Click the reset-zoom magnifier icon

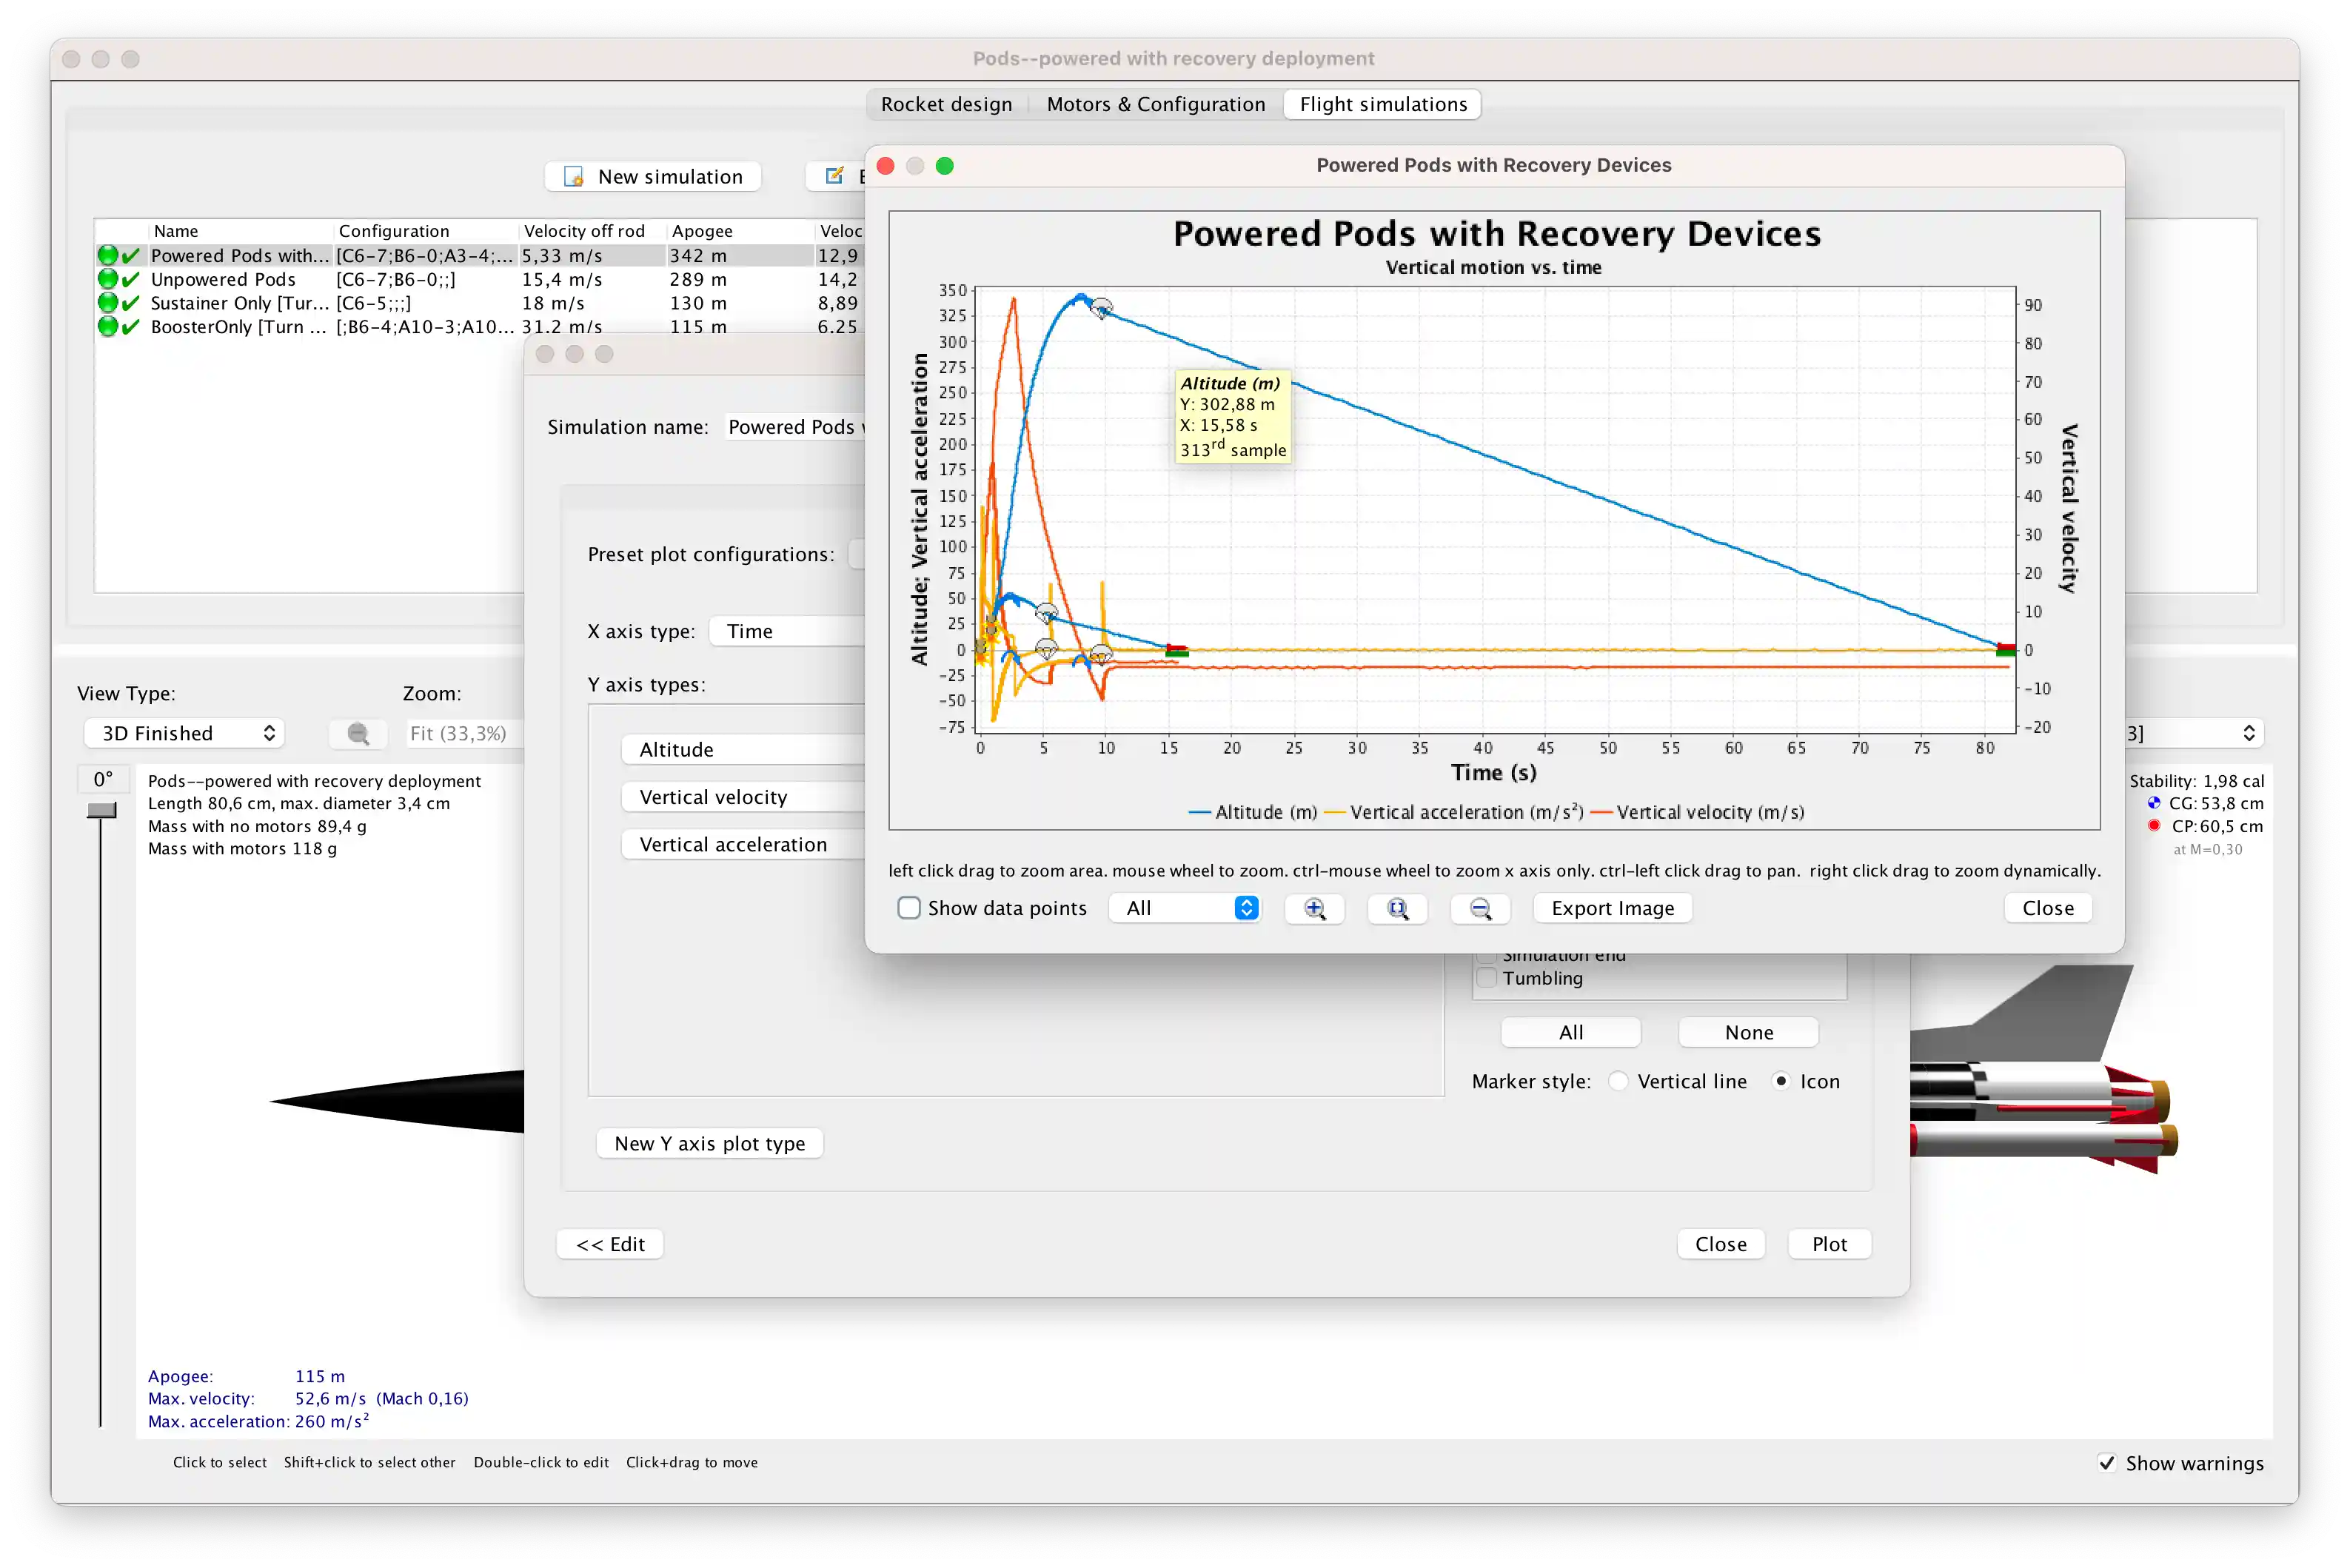tap(1397, 909)
